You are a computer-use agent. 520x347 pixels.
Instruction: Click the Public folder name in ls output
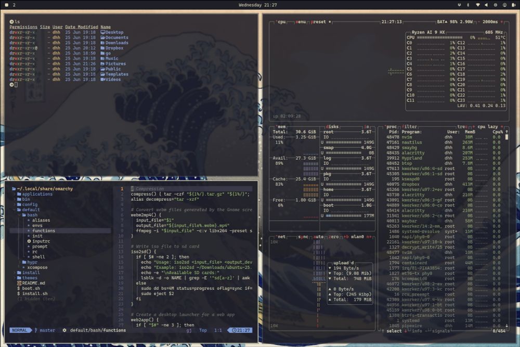pos(113,69)
